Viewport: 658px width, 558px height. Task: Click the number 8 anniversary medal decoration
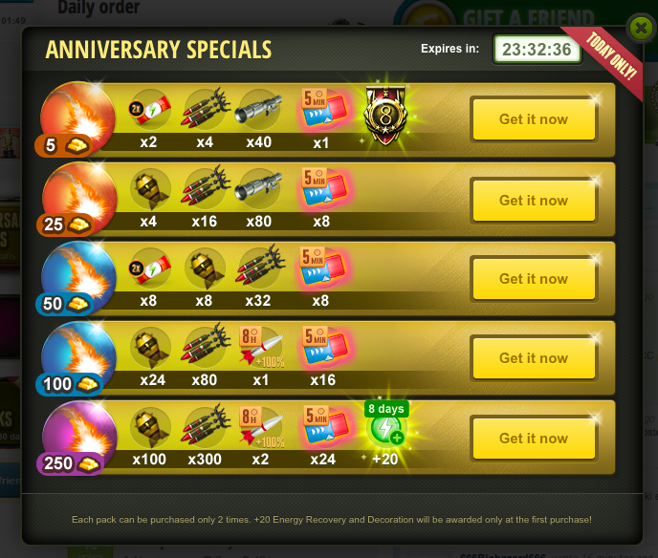click(385, 115)
